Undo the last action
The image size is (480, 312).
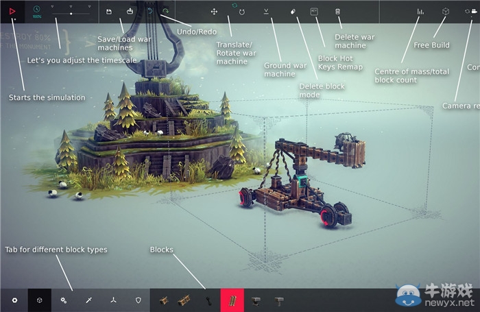tap(150, 12)
